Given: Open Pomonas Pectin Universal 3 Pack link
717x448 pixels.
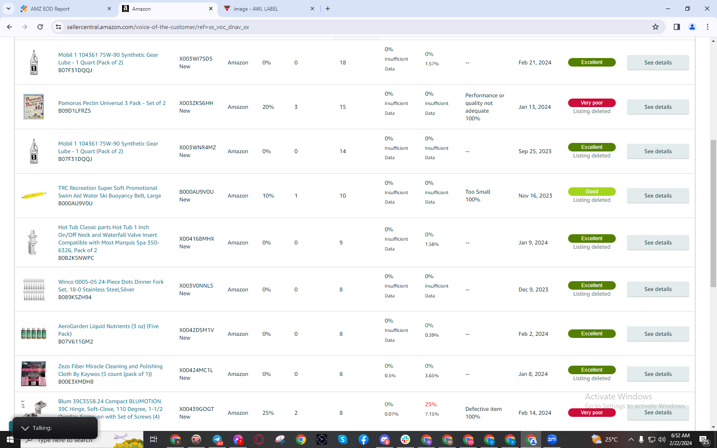Looking at the screenshot, I should [112, 103].
